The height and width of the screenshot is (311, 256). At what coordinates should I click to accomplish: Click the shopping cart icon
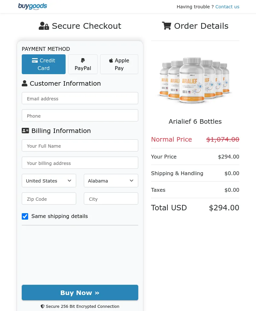tap(166, 26)
